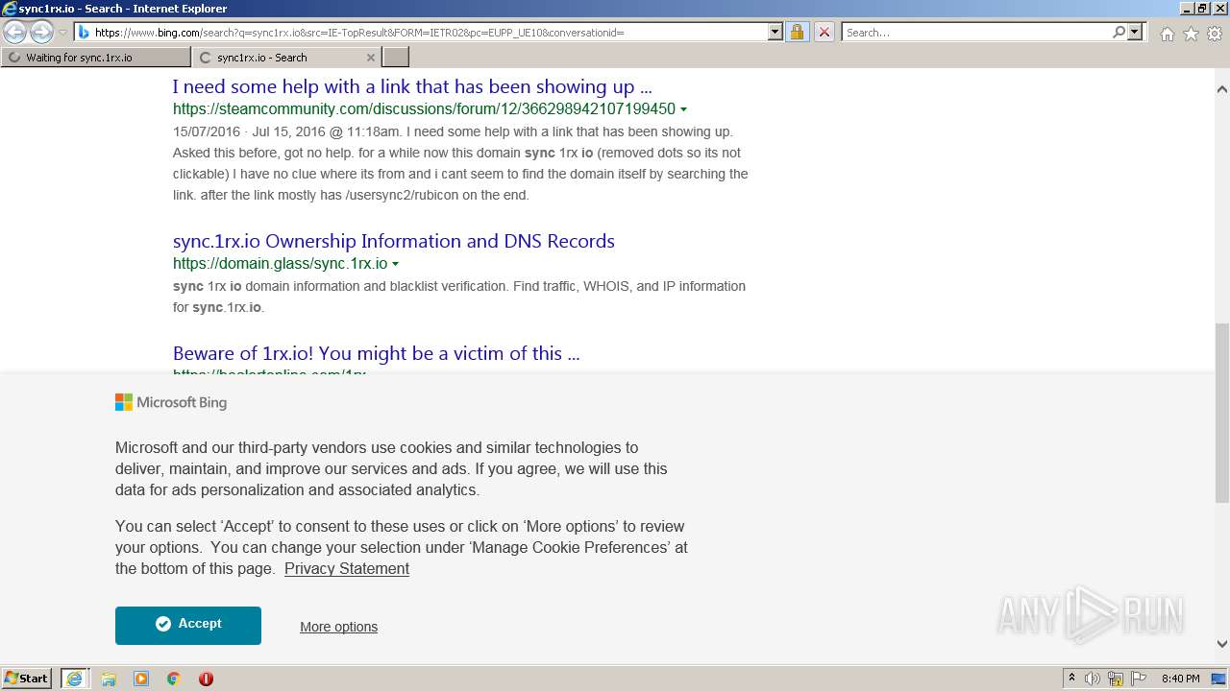Expand the address bar autocomplete dropdown

coord(775,32)
